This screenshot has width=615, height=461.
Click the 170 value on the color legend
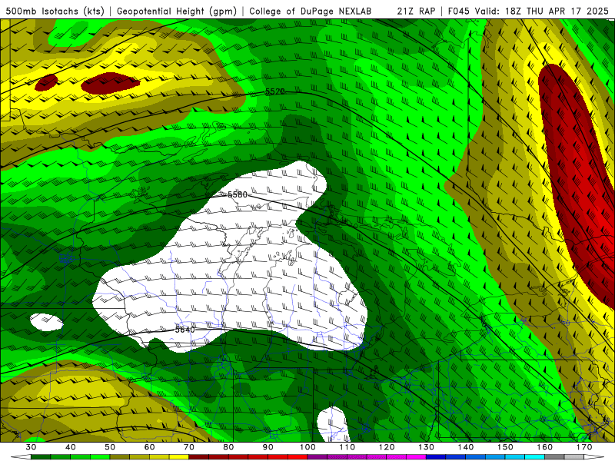(x=584, y=447)
